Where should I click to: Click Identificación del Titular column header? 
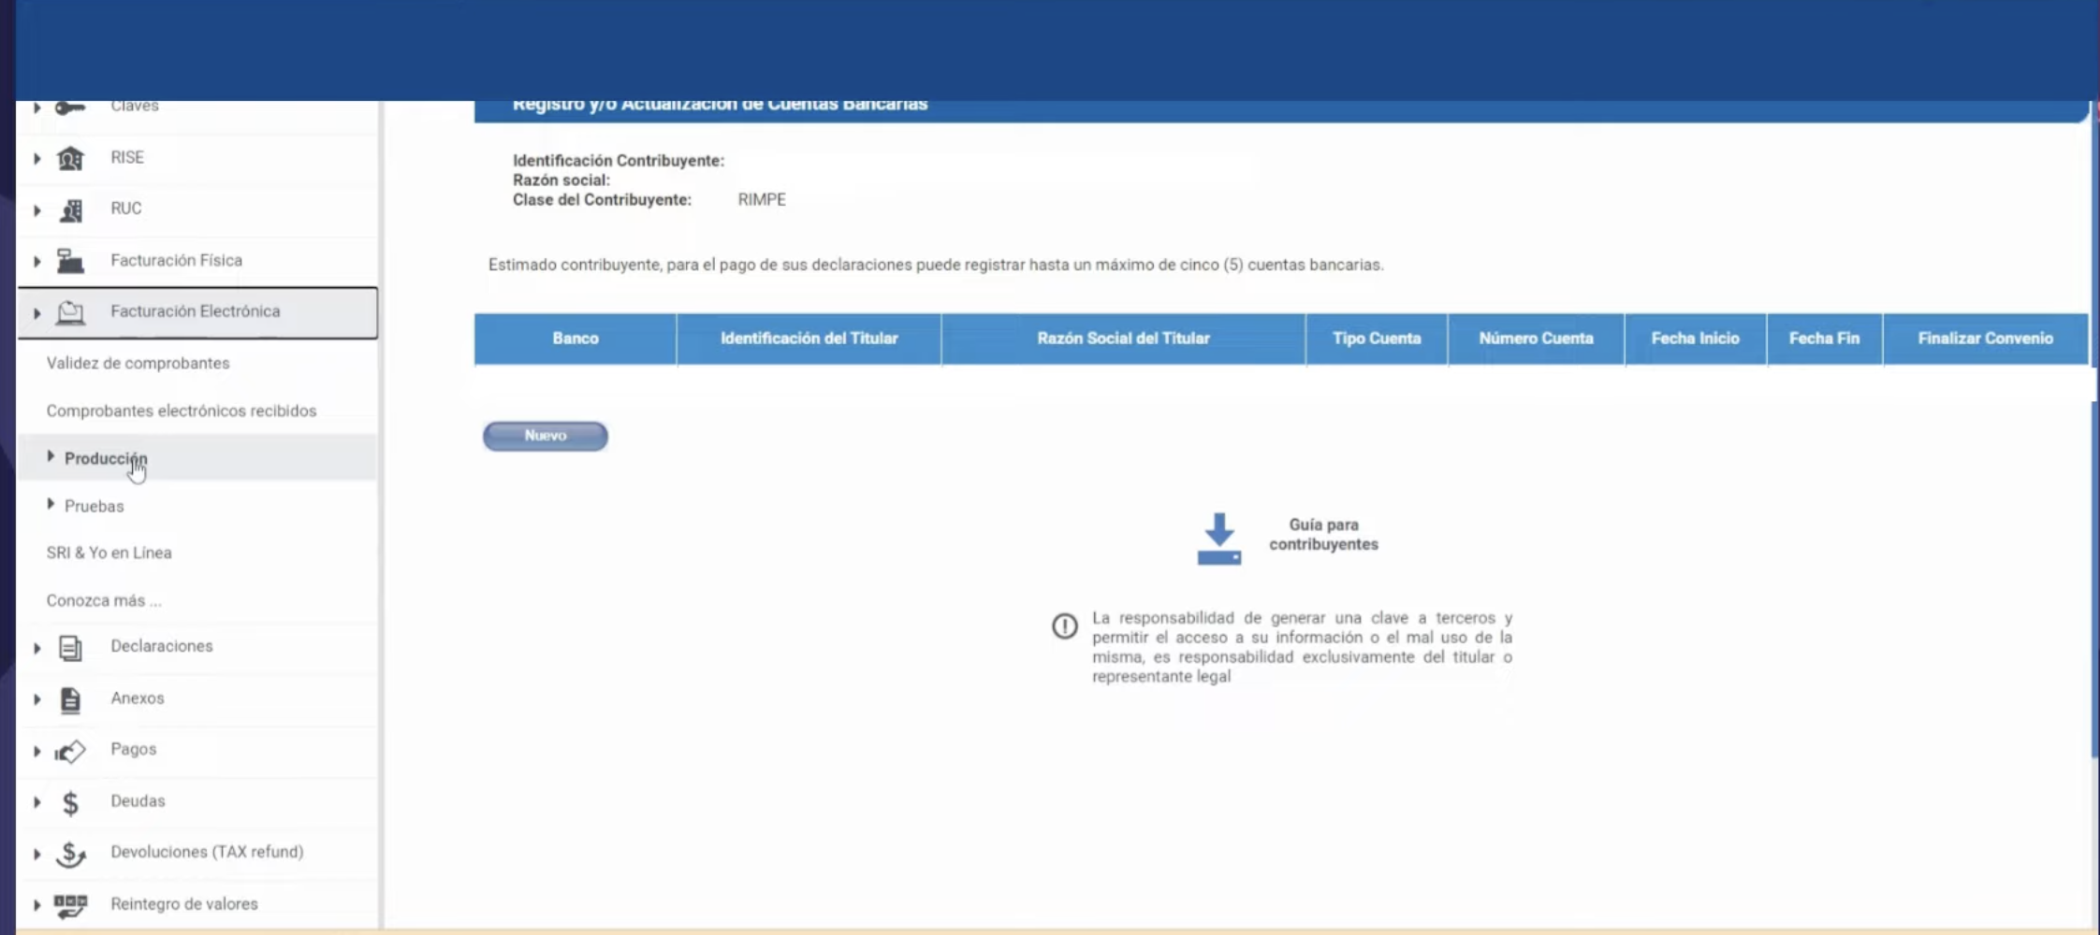point(809,338)
